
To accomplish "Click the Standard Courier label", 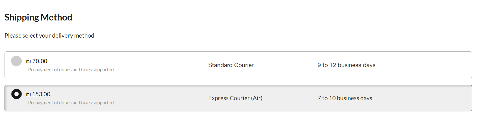I will click(x=231, y=65).
